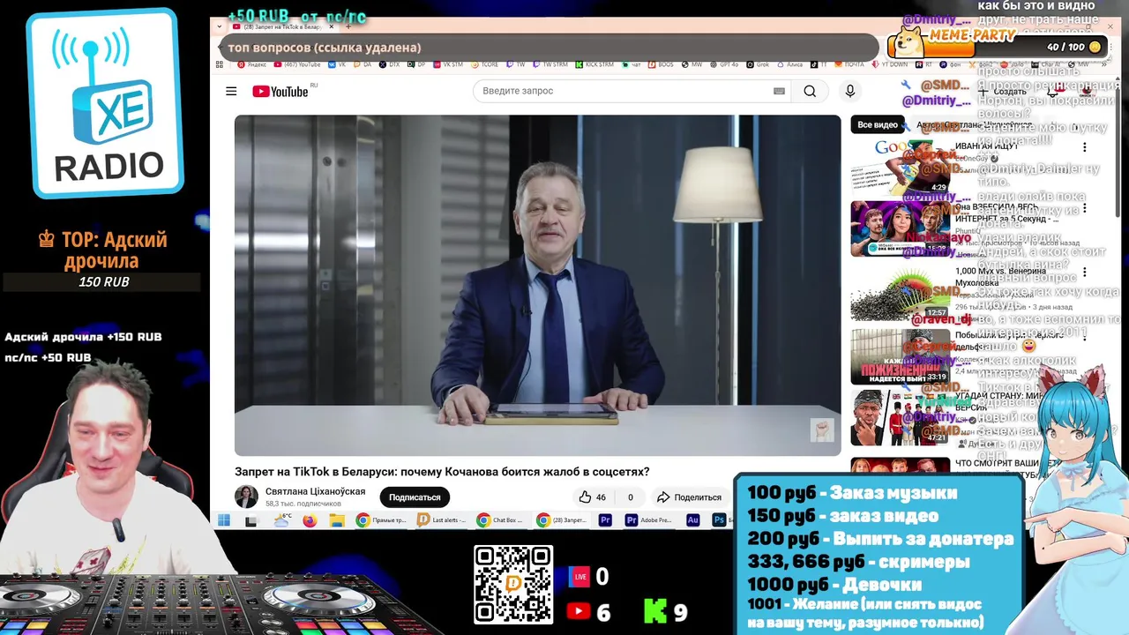Open the Алиса bookmark
Image resolution: width=1129 pixels, height=635 pixels.
(789, 64)
